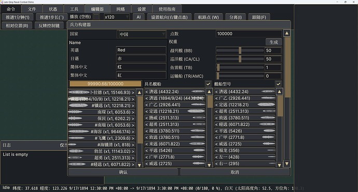The width and height of the screenshot is (358, 192).
Task: Click the 繁体中文 name input field
Action: (141, 75)
